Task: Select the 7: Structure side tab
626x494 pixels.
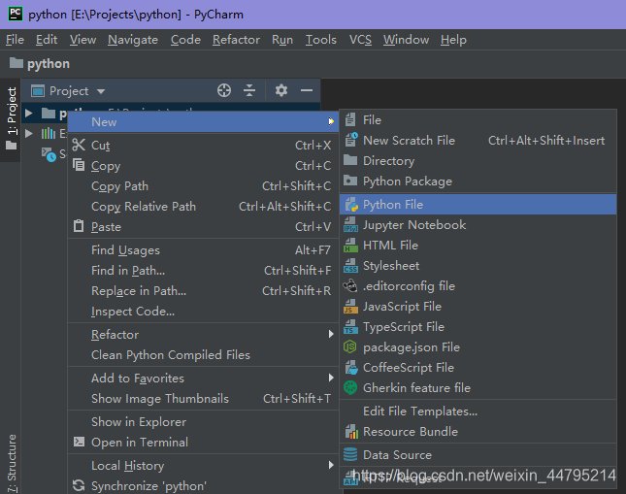Action: point(12,463)
